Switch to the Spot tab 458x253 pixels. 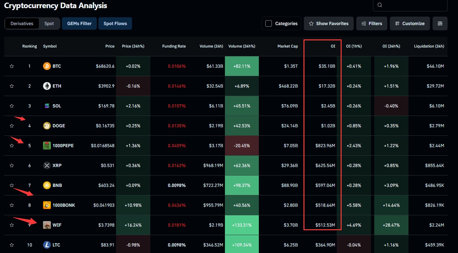[x=49, y=23]
